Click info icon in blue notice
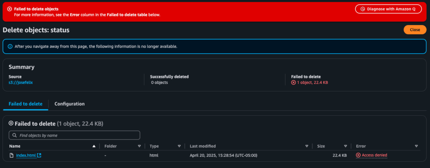Image resolution: width=430 pixels, height=168 pixels. pyautogui.click(x=10, y=47)
